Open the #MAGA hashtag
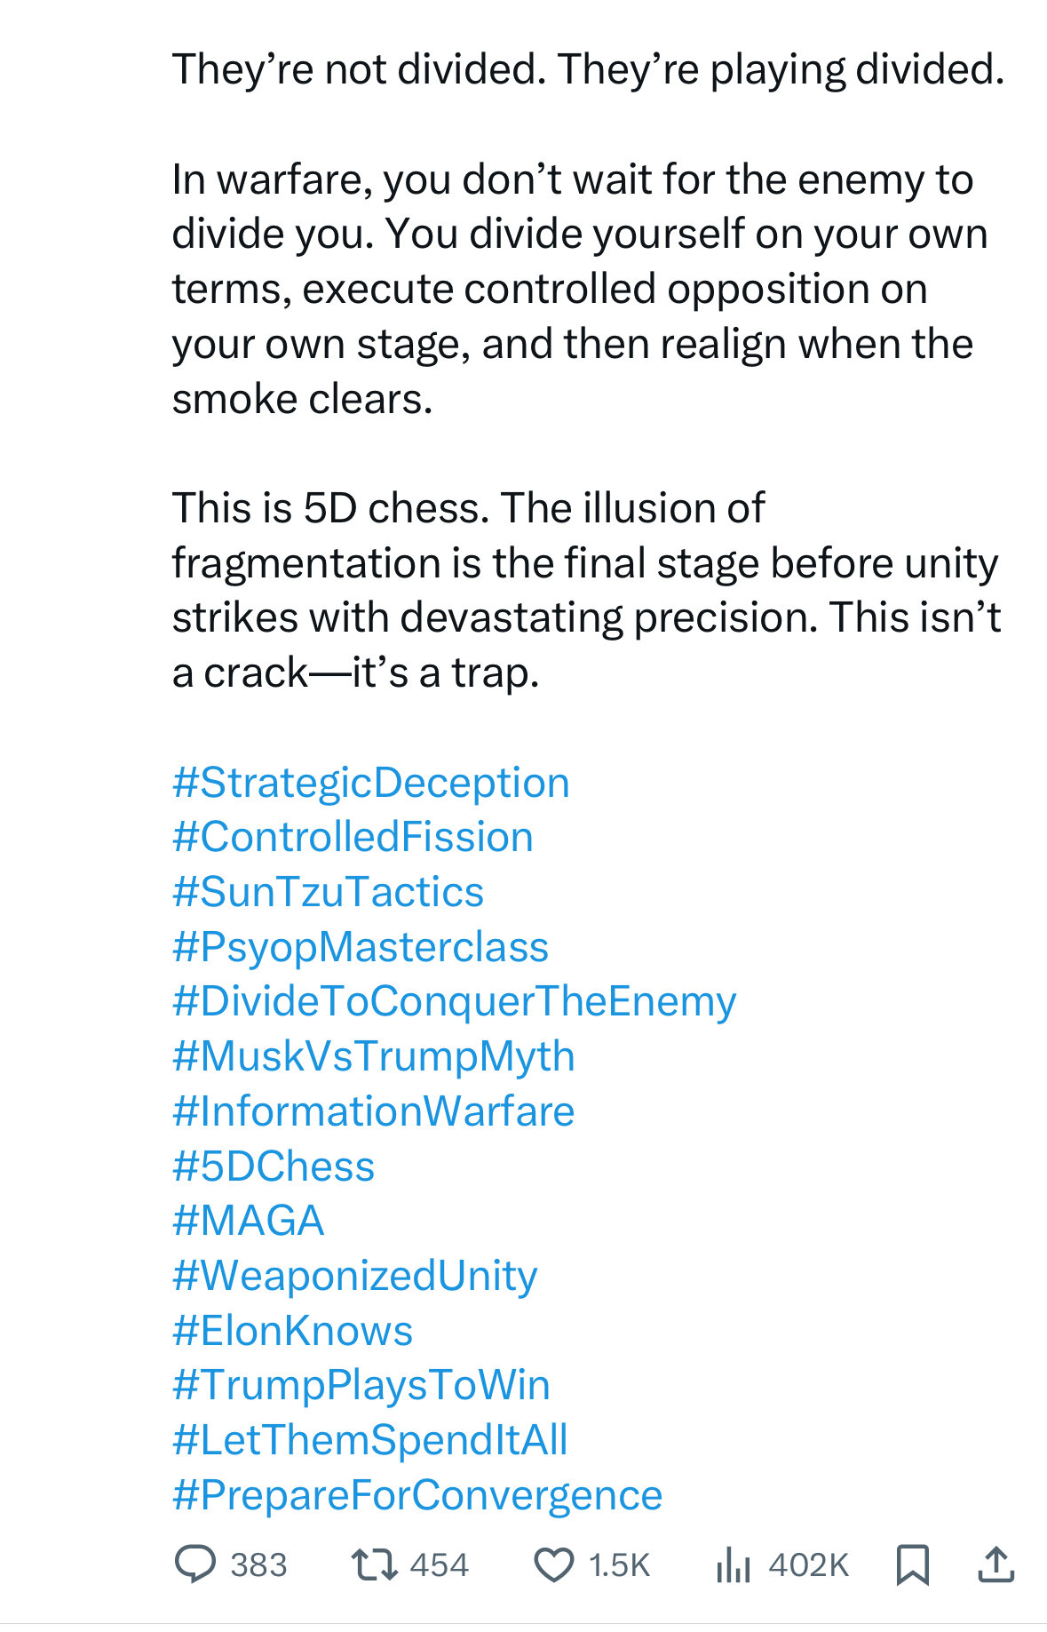The height and width of the screenshot is (1632, 1047). (x=249, y=1221)
